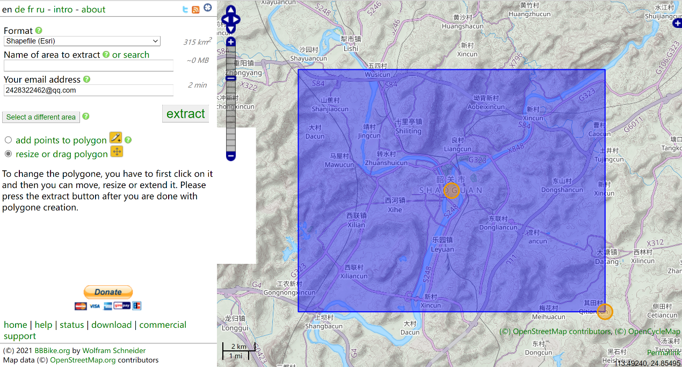Click the orange center handle of the polygon
Viewport: 682px width, 367px height.
(x=452, y=190)
